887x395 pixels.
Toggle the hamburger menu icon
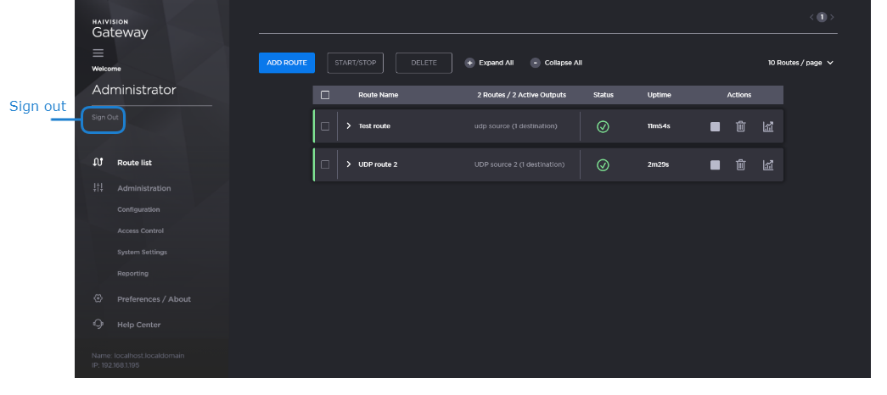[x=98, y=53]
